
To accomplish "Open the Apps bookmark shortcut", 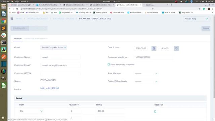I will (12, 12).
